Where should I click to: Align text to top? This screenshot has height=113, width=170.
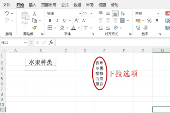click(x=101, y=13)
